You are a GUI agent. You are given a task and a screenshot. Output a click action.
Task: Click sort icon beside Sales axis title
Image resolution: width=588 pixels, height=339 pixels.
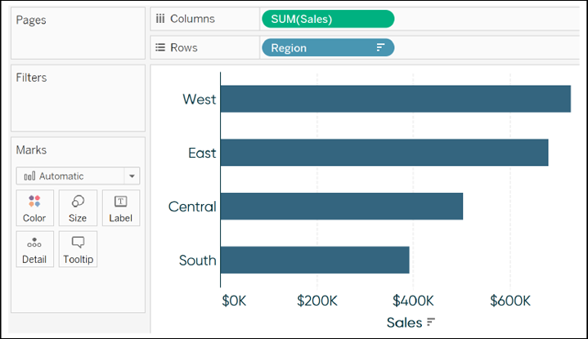click(431, 322)
